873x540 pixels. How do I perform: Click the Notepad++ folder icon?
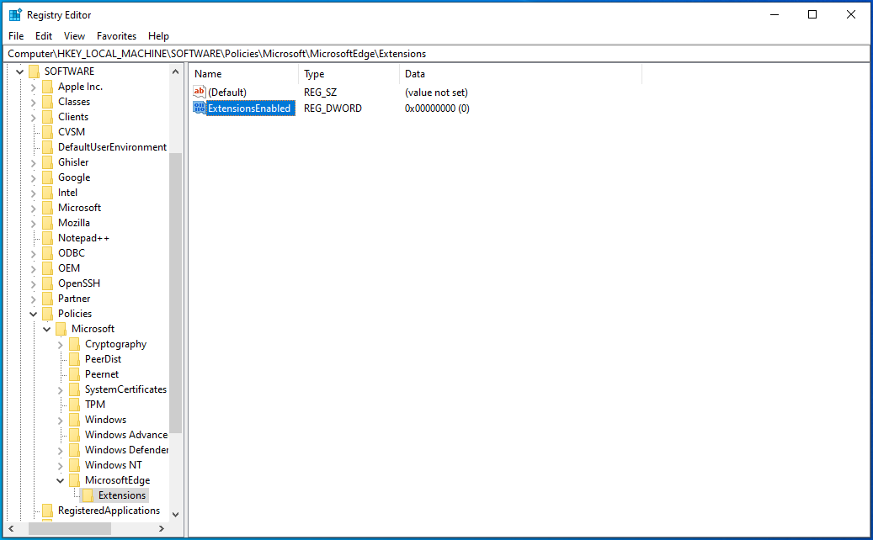pyautogui.click(x=49, y=237)
